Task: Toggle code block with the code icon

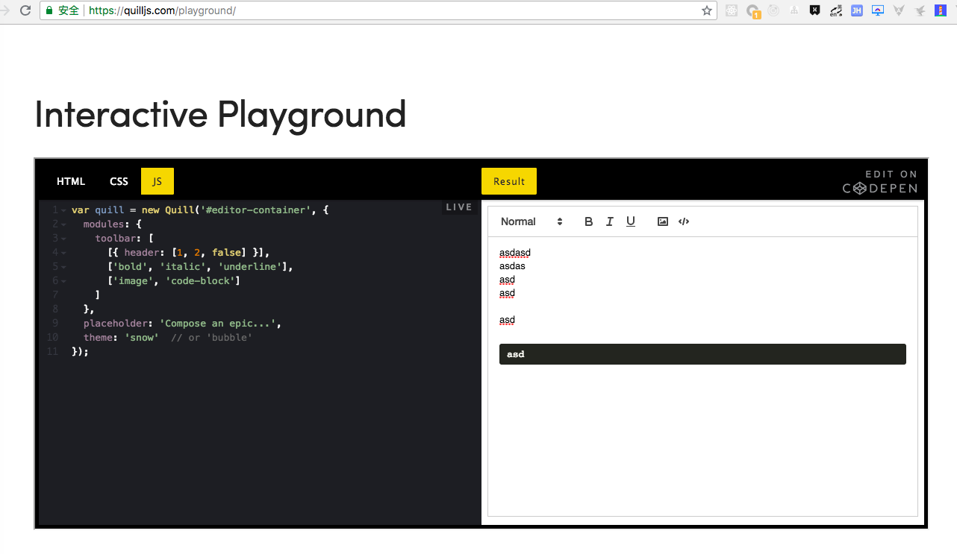Action: point(684,221)
